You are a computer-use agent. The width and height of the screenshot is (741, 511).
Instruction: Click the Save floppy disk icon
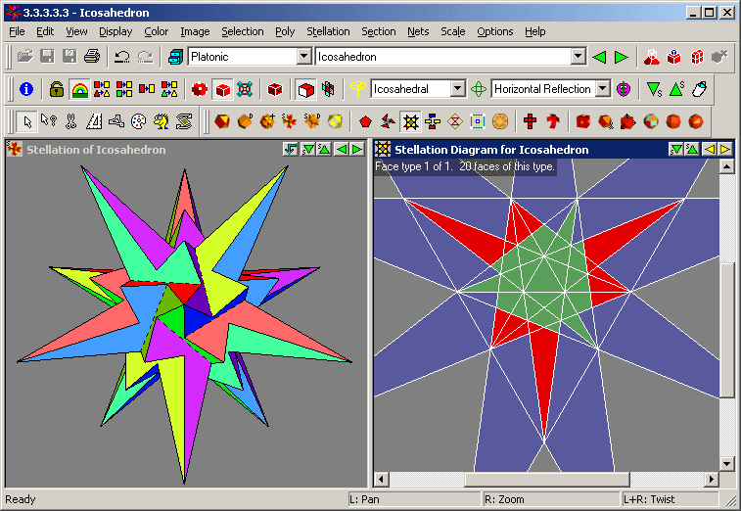click(47, 57)
